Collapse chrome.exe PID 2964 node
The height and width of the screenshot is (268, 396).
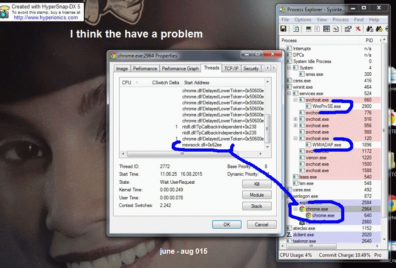pyautogui.click(x=296, y=209)
